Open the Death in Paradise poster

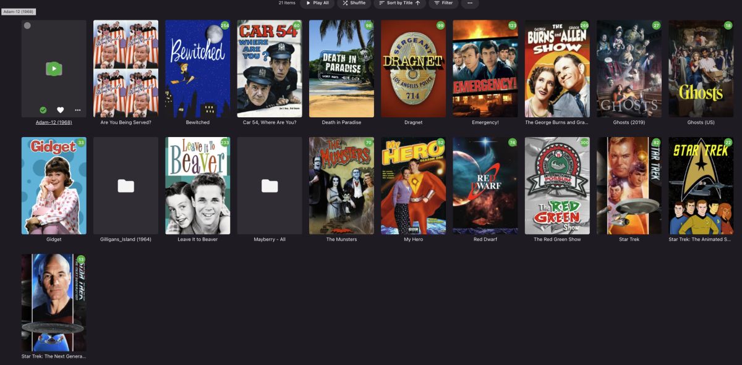341,69
